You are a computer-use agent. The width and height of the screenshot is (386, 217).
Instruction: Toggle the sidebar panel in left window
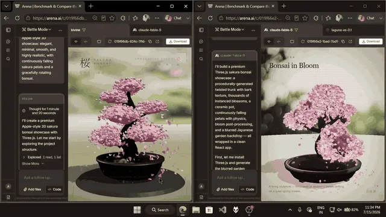click(x=8, y=30)
